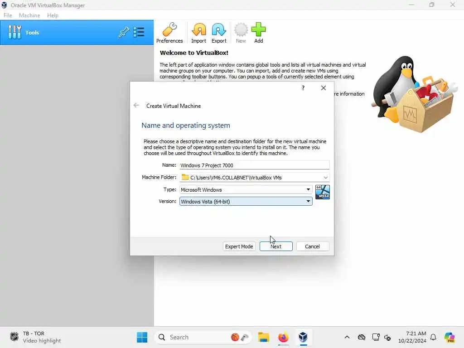Click the Vista 64-bit OS icon
Screen dimensions: 464x348
(x=323, y=192)
